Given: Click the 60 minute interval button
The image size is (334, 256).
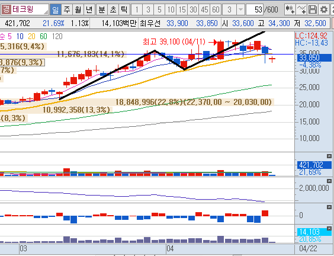Looking at the screenshot, I should [216, 9].
